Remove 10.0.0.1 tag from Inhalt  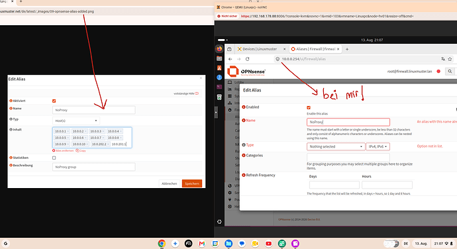click(x=68, y=131)
